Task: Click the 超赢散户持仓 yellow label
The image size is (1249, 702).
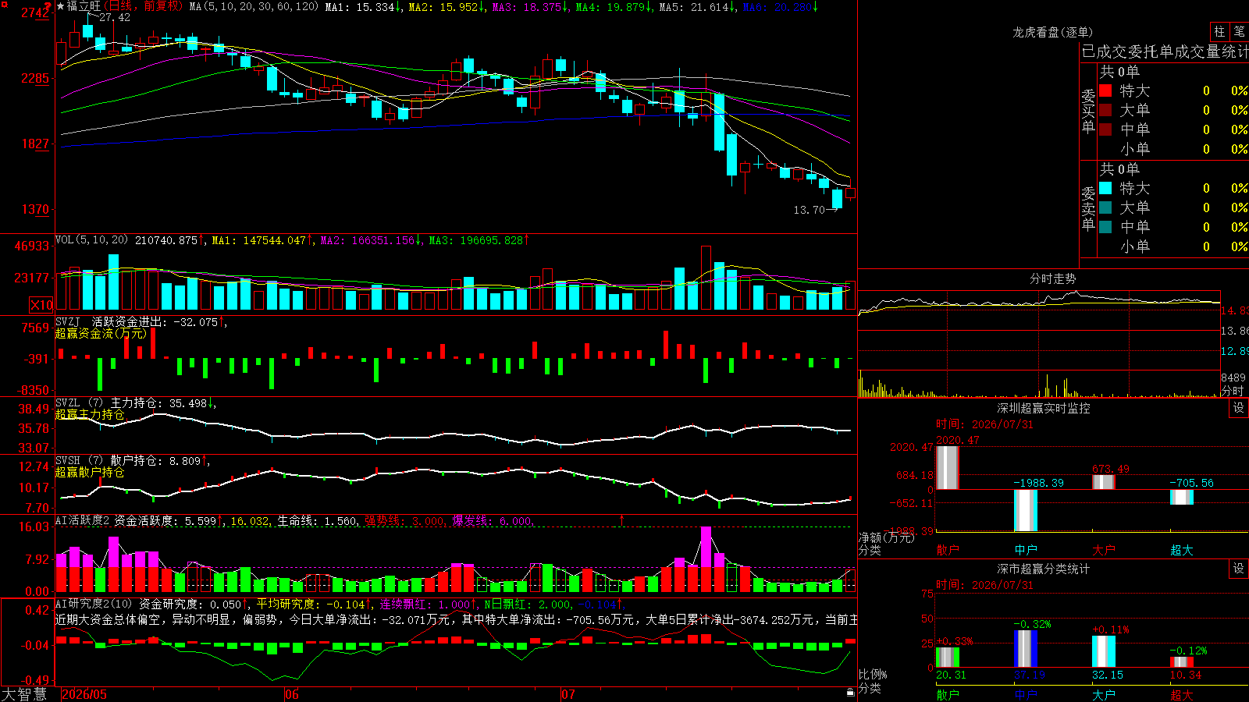Action: (90, 472)
